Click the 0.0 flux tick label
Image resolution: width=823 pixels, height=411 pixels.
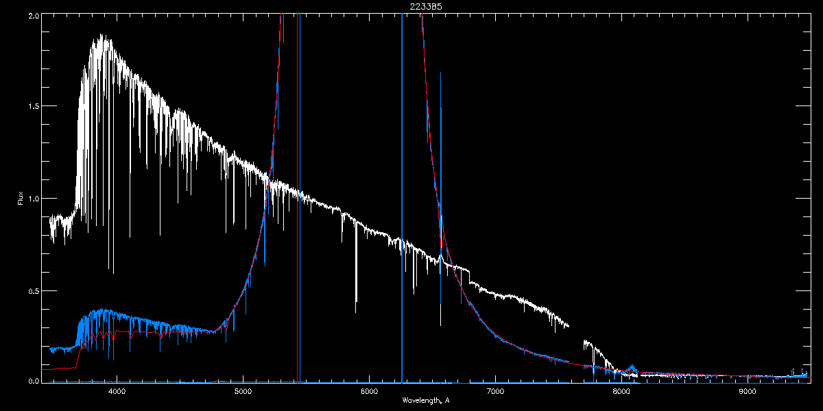pos(32,380)
